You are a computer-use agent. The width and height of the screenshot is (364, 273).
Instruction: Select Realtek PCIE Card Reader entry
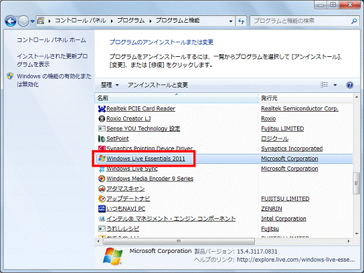141,108
